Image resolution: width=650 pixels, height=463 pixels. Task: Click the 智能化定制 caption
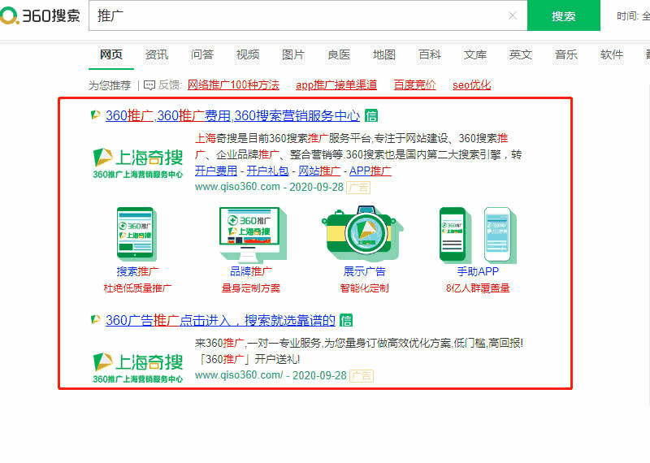pos(364,288)
